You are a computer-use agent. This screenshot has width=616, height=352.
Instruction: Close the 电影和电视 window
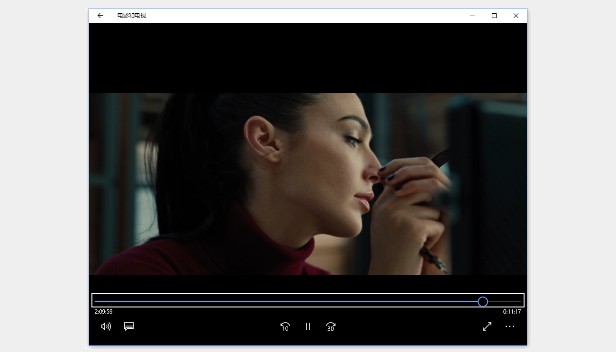[516, 16]
